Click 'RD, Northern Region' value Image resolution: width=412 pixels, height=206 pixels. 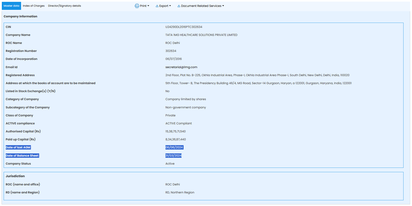pyautogui.click(x=180, y=192)
